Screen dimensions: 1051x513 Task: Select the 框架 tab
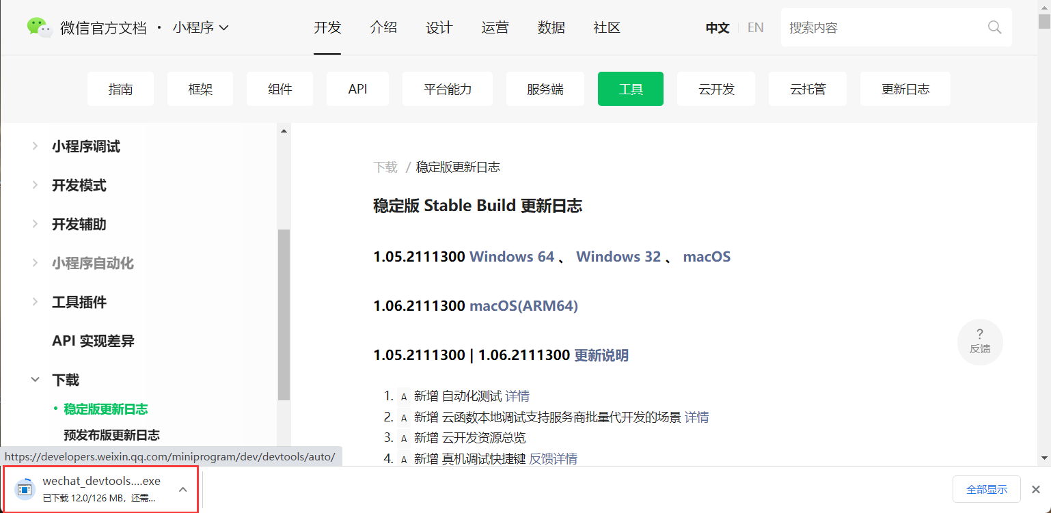(x=200, y=89)
